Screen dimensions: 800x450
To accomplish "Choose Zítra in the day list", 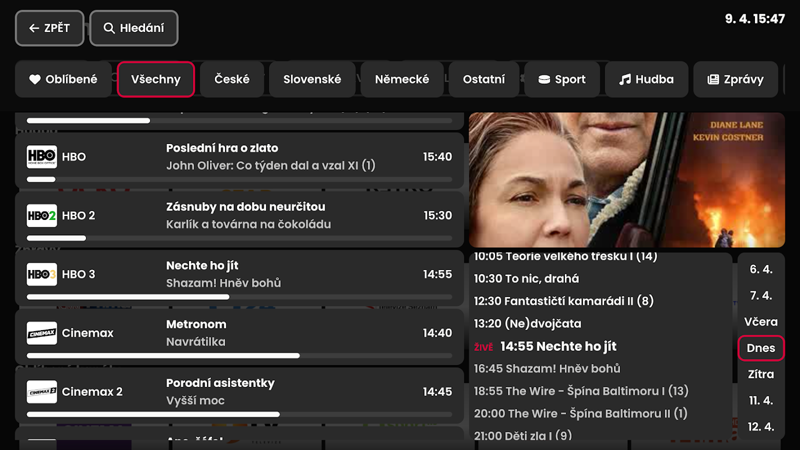I will pos(761,374).
